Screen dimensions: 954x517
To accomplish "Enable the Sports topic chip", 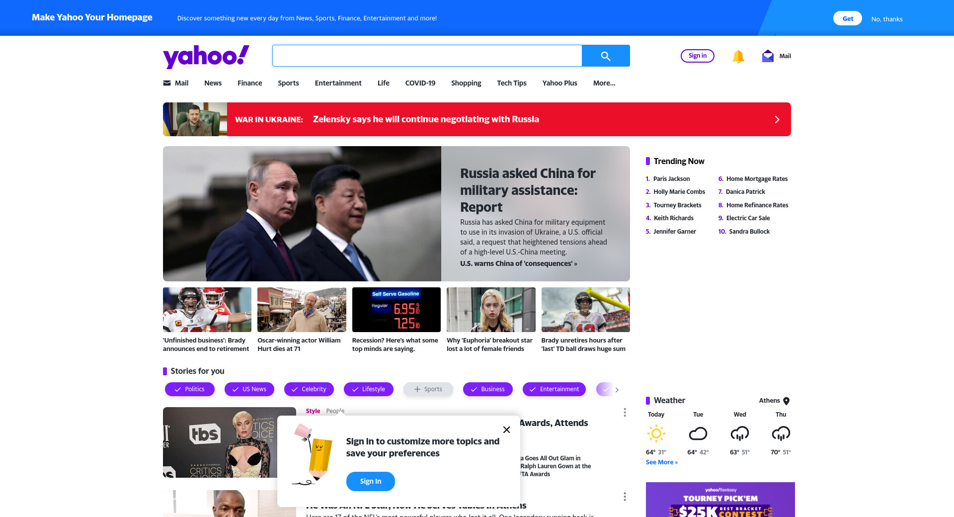I will [428, 389].
